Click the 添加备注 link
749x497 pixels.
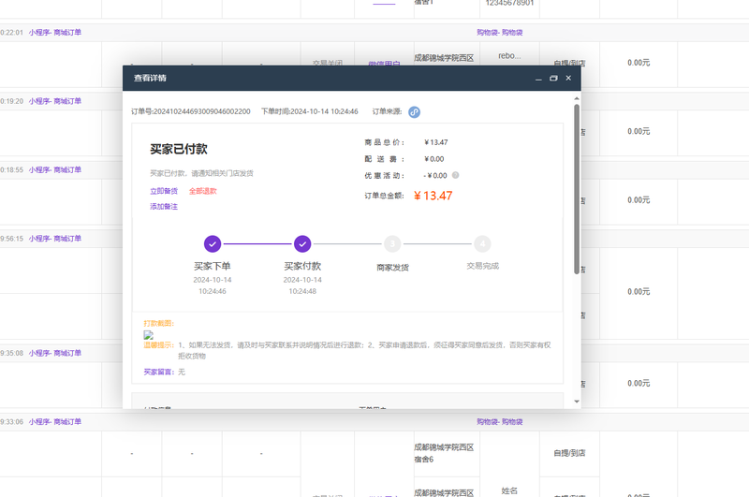point(164,206)
